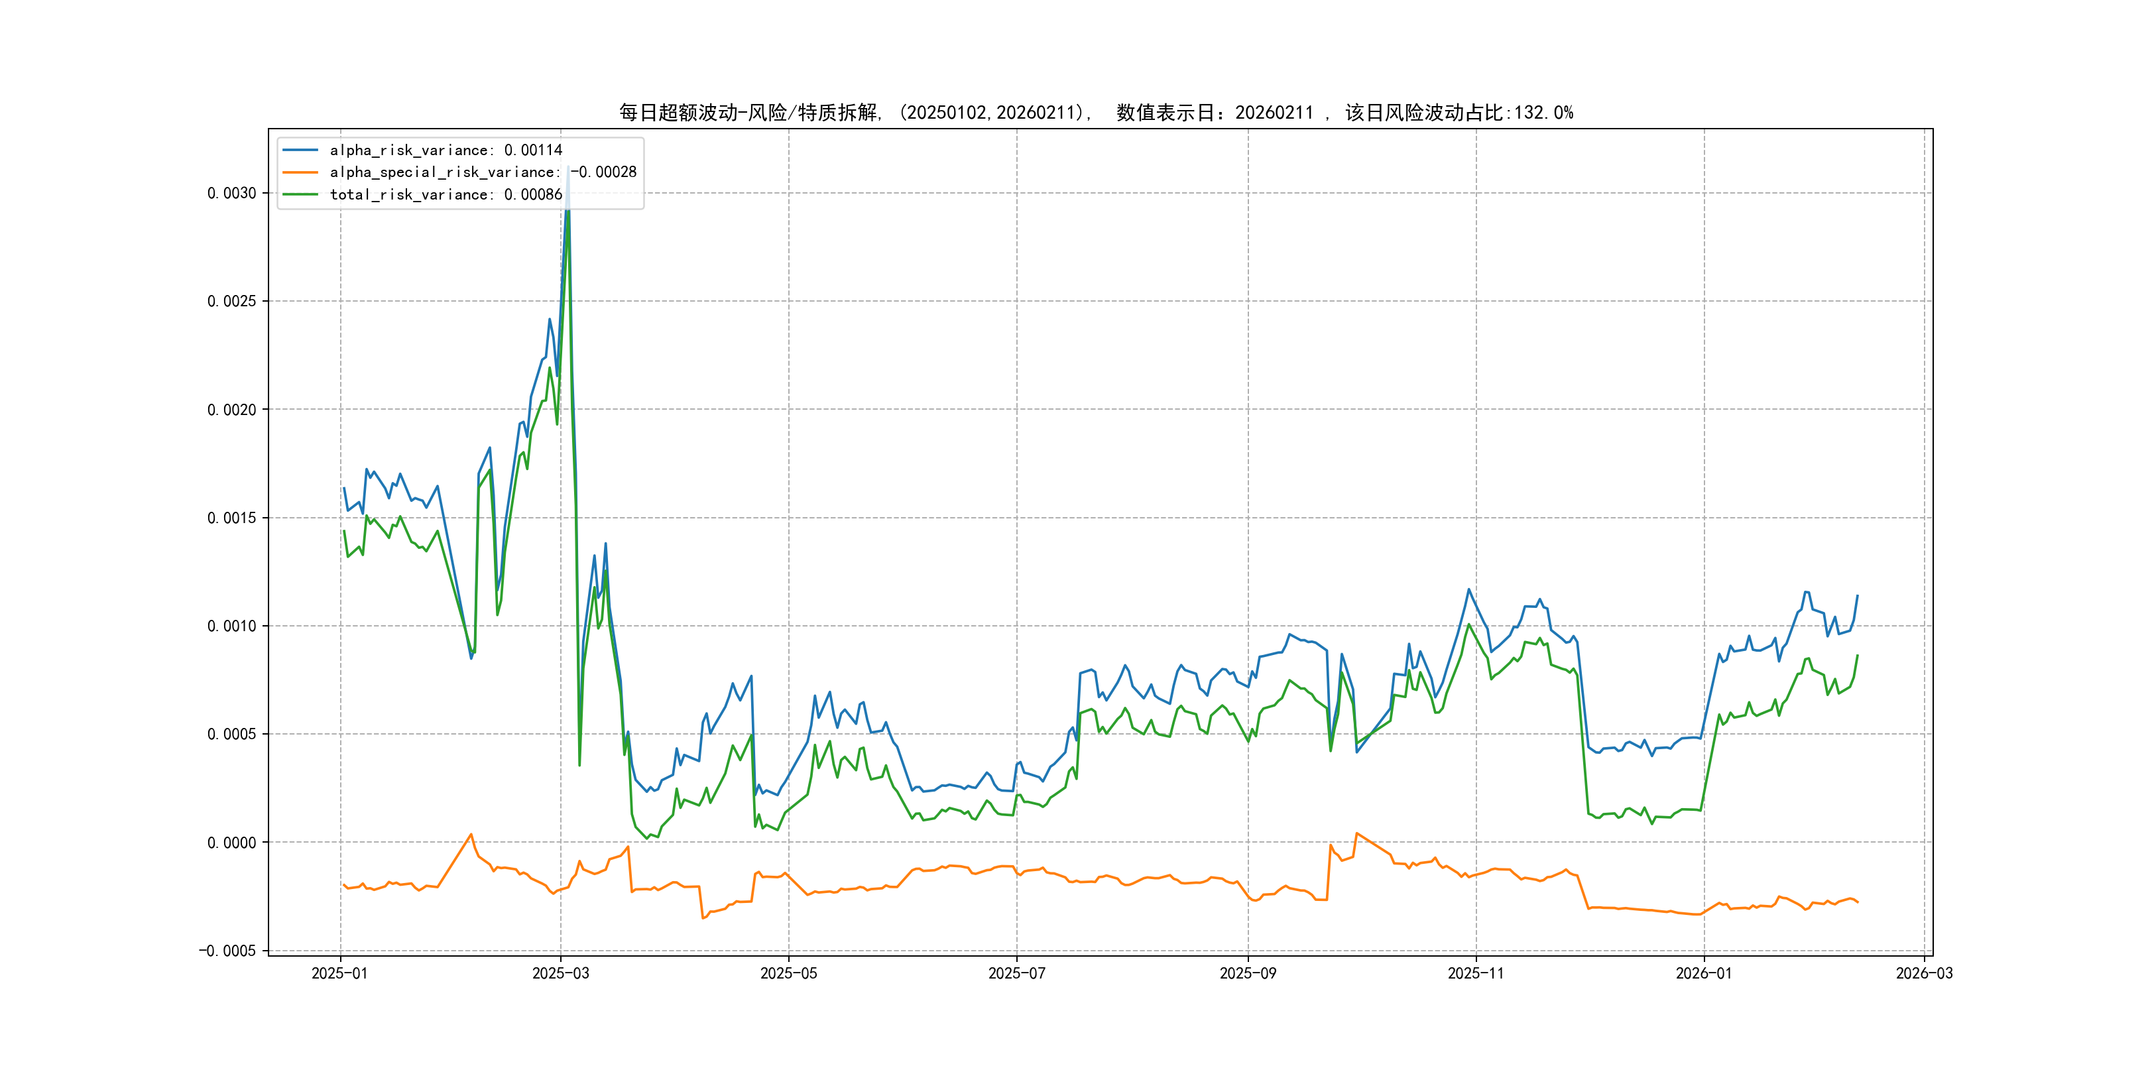Click the 0.0020 y-axis label
This screenshot has height=1074, width=2148.
pyautogui.click(x=232, y=410)
